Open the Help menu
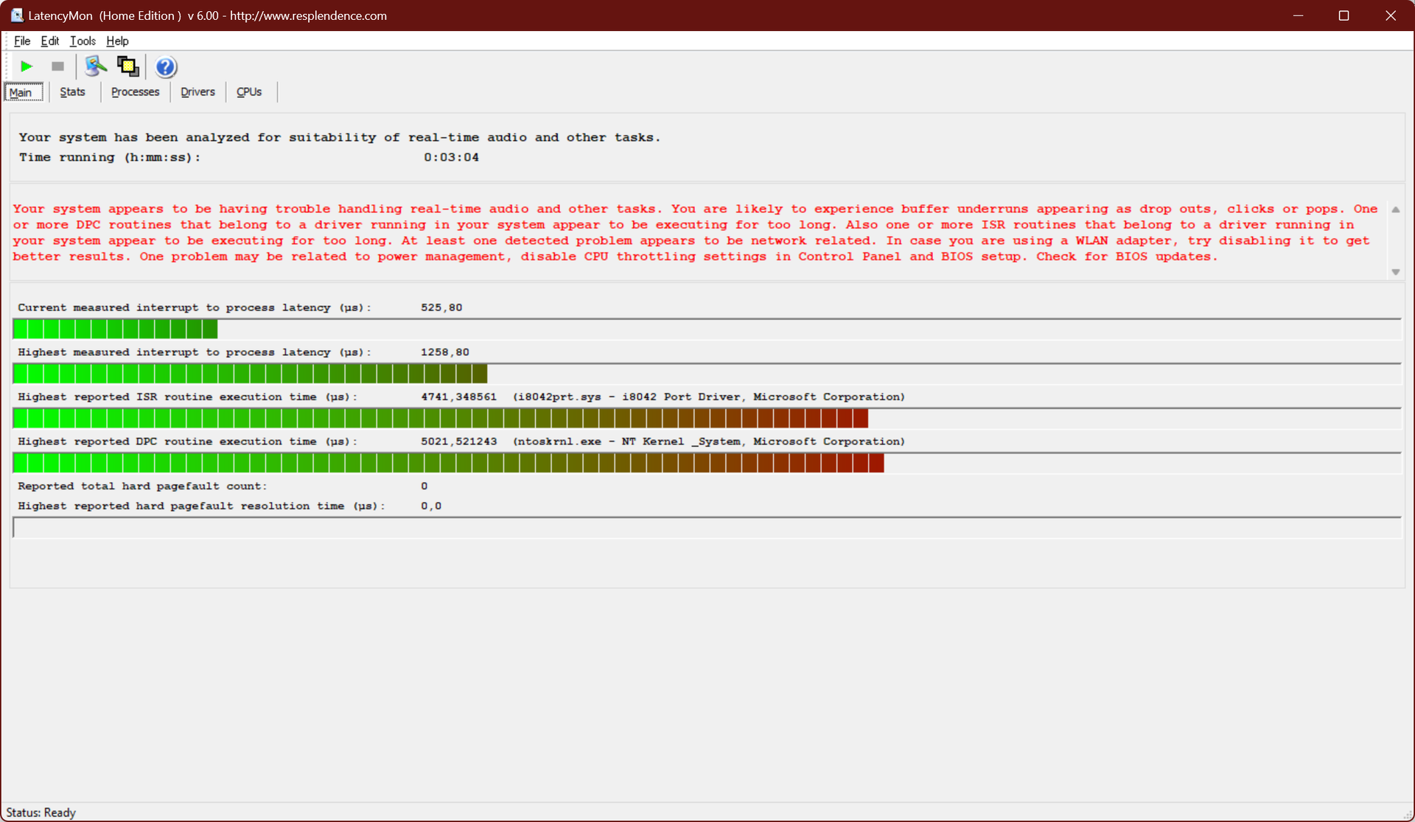 click(x=117, y=41)
